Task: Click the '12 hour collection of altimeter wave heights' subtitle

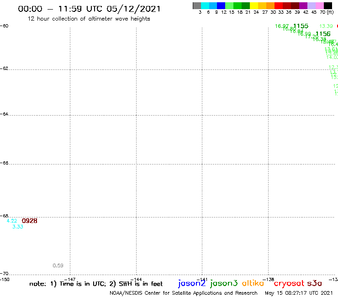Action: tap(89, 19)
